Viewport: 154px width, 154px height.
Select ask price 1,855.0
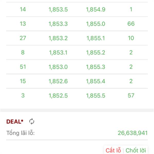pos(96,24)
